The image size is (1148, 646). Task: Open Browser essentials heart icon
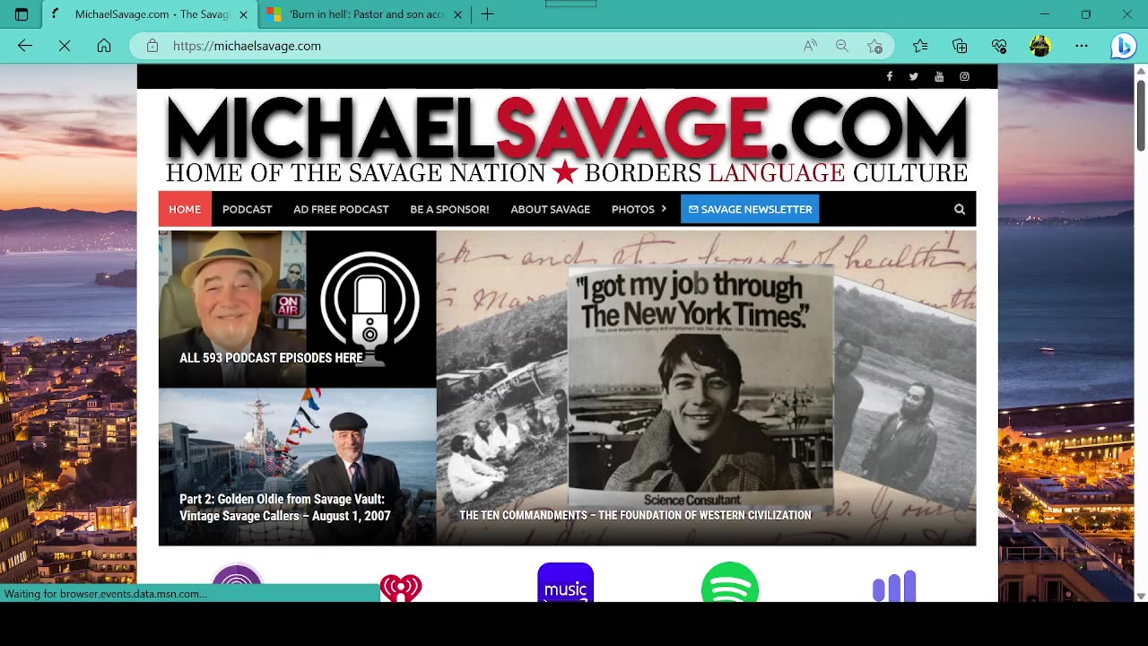click(x=999, y=46)
